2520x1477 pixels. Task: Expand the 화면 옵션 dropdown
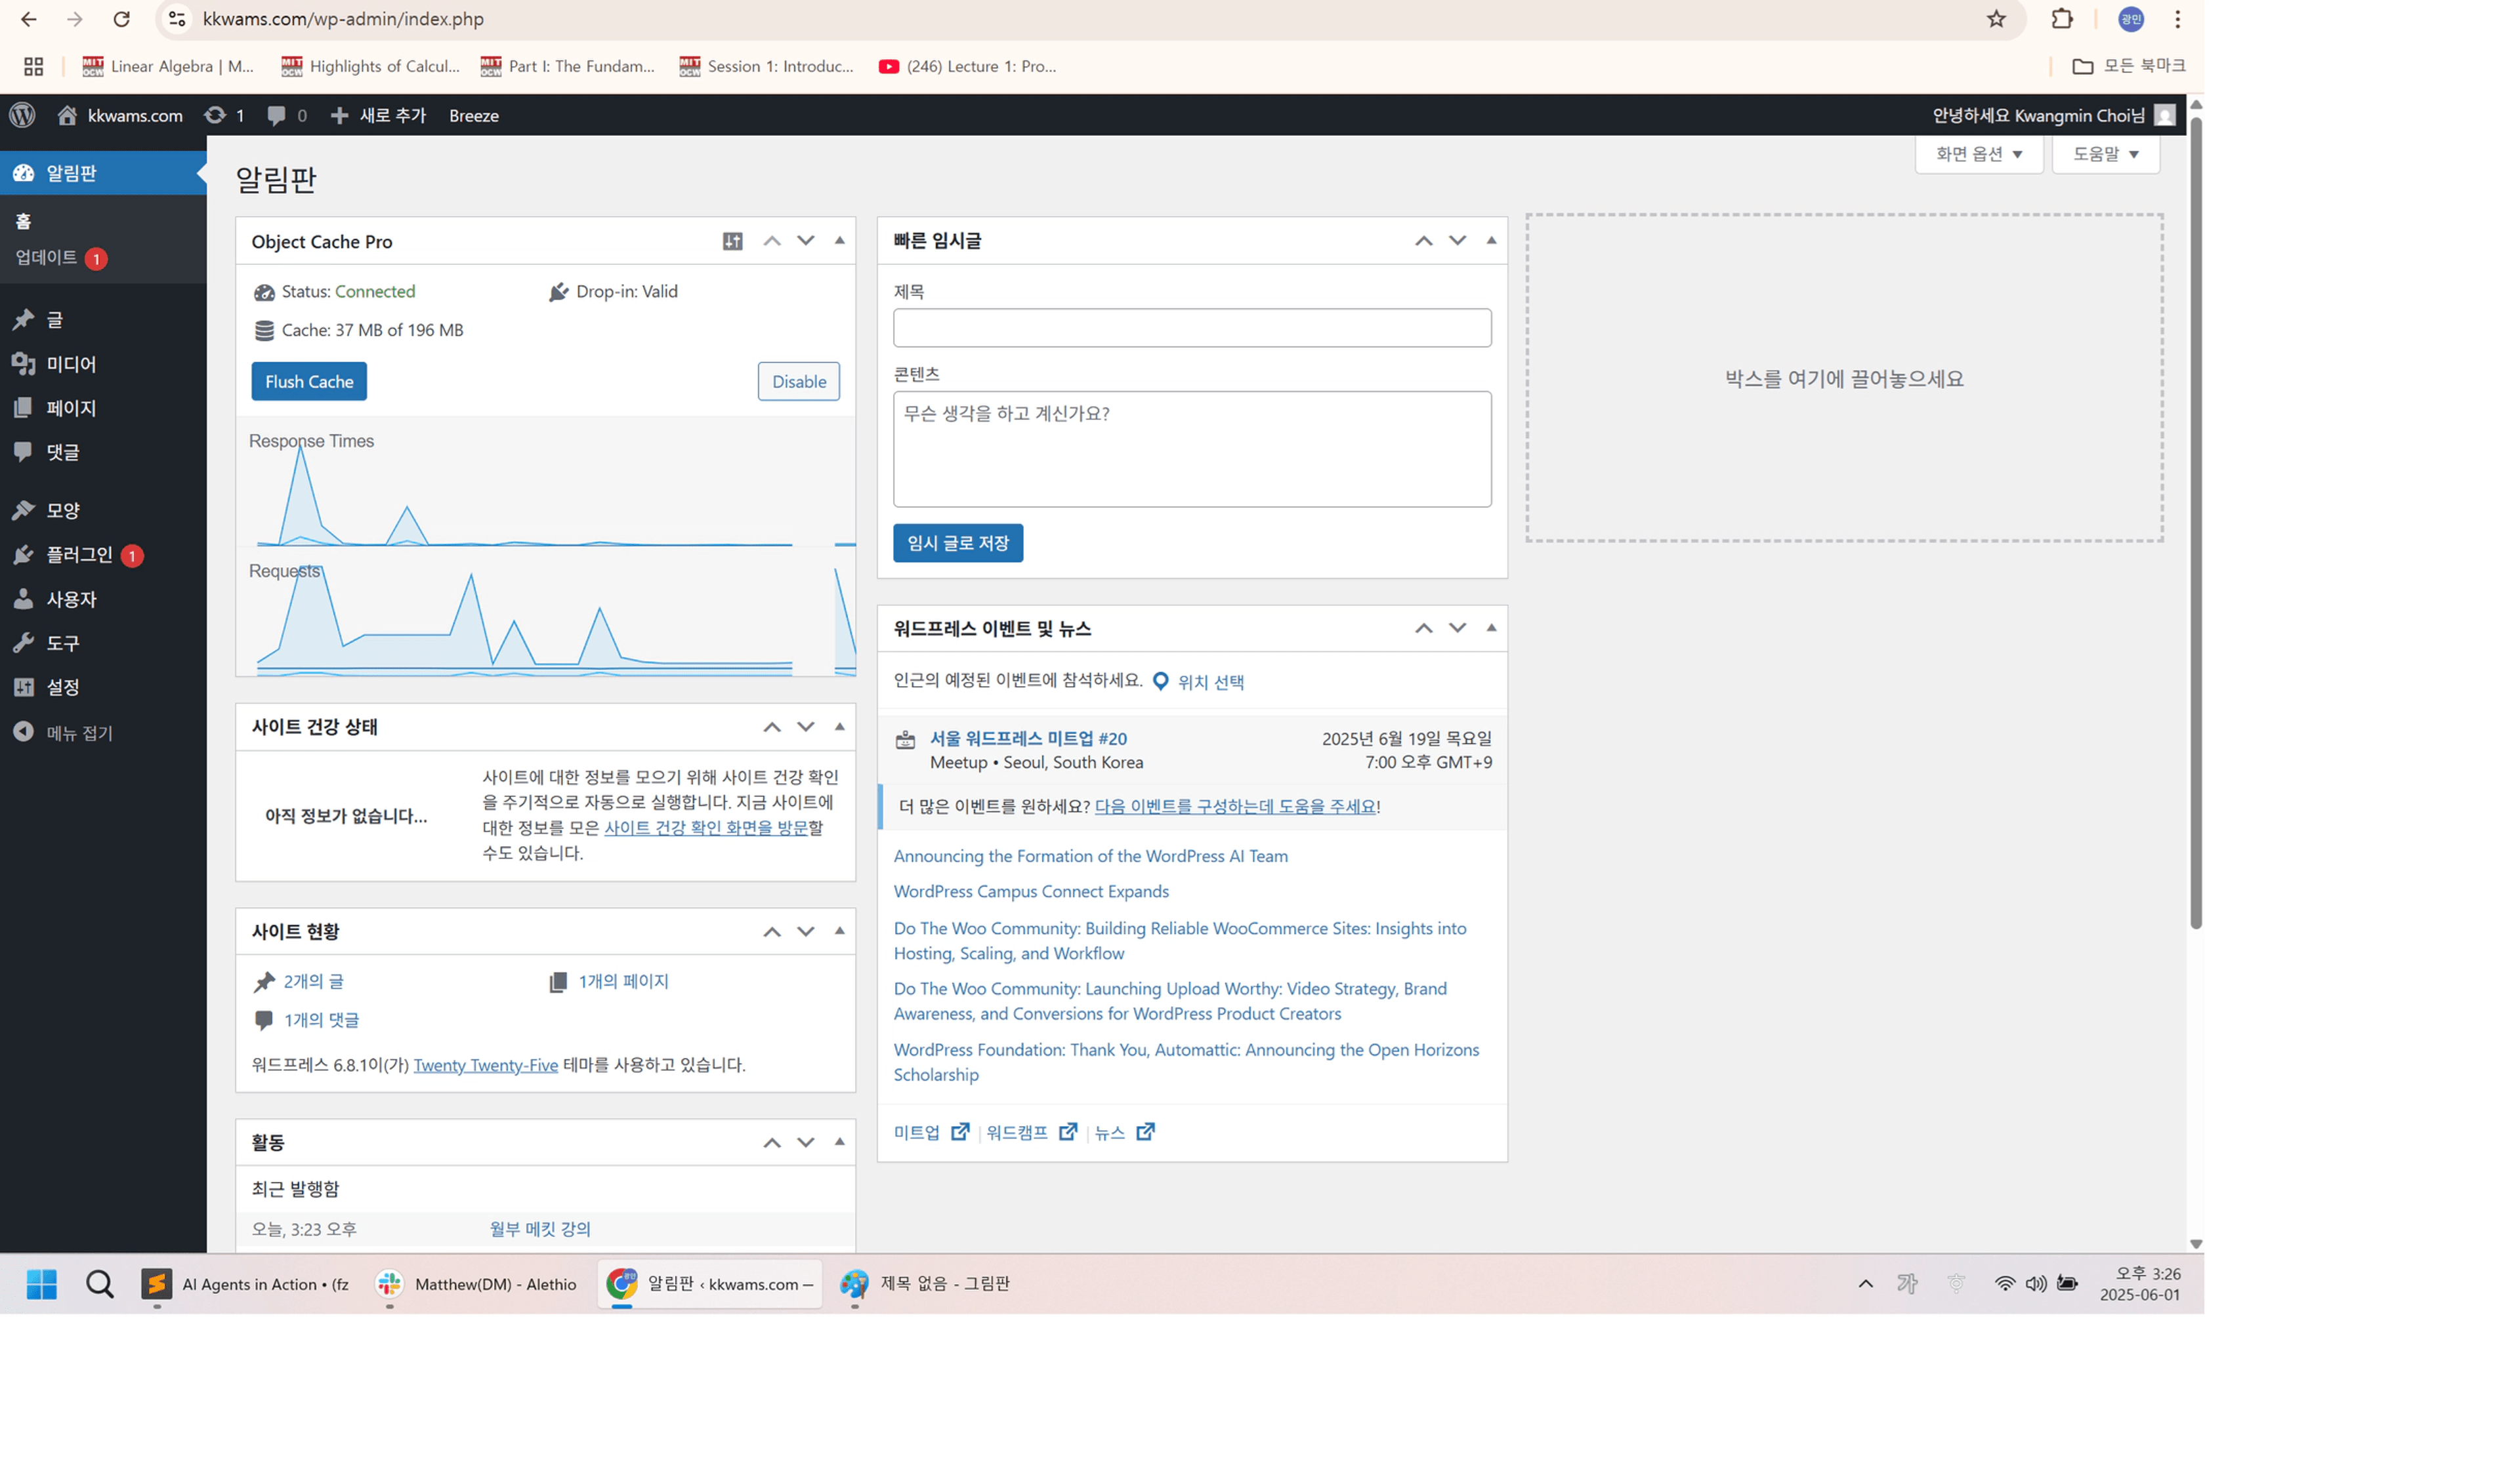(1978, 154)
